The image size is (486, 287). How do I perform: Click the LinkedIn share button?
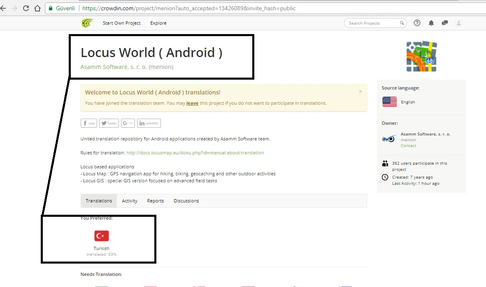pyautogui.click(x=149, y=123)
